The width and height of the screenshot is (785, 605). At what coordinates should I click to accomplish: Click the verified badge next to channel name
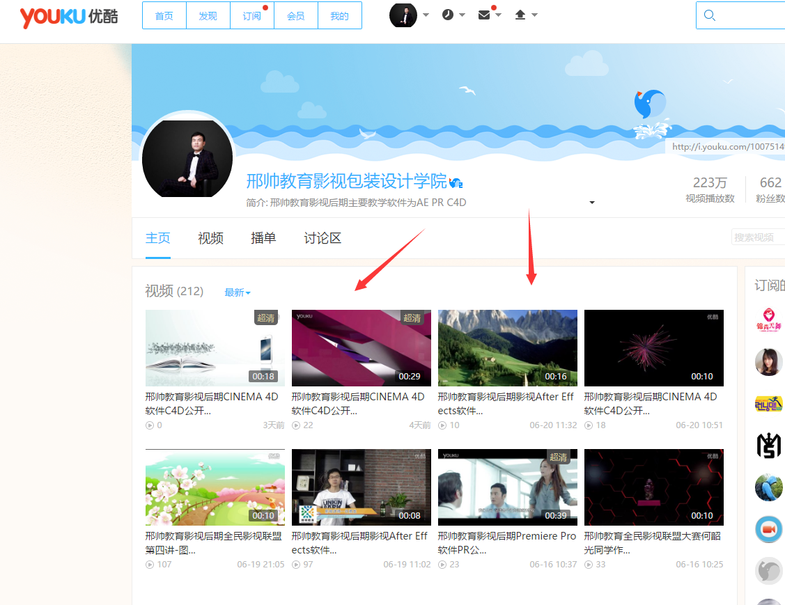point(456,183)
